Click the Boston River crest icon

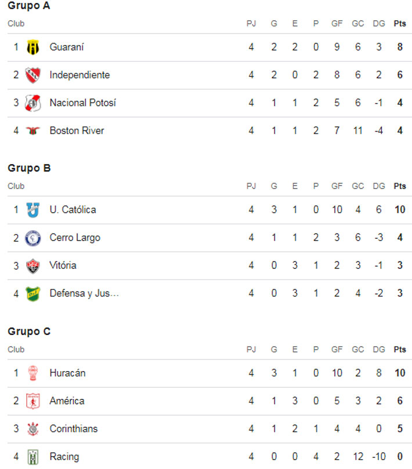(x=33, y=131)
